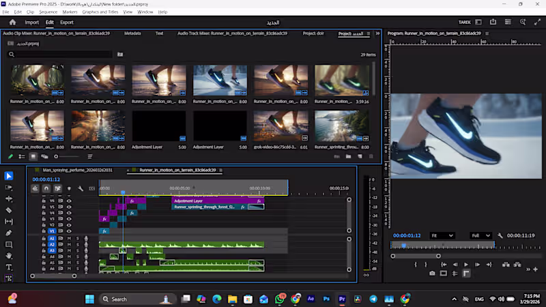Select the Slip tool
546x307 pixels.
9,221
